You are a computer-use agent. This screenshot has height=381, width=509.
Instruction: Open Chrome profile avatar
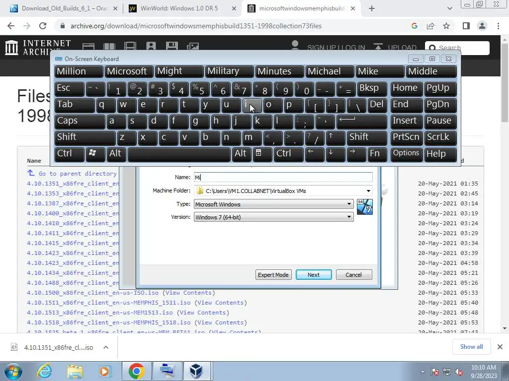coord(482,26)
